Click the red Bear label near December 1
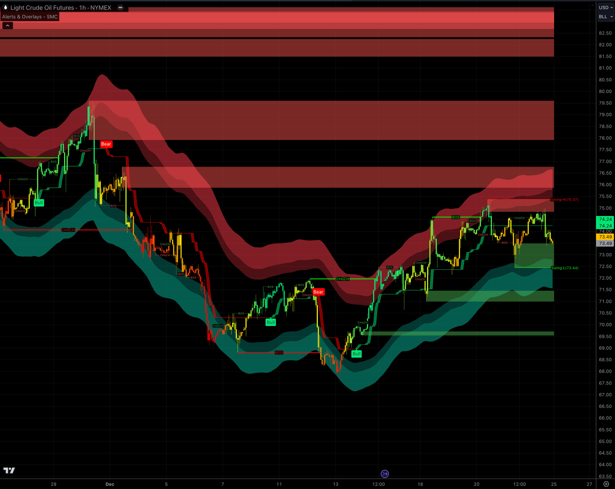 [106, 144]
